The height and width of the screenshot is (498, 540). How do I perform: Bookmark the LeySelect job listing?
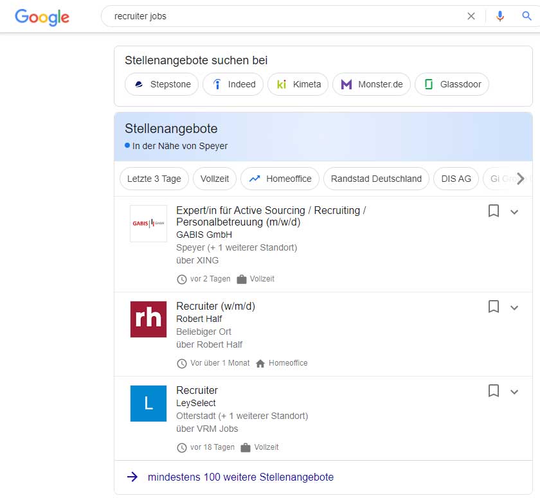(494, 391)
